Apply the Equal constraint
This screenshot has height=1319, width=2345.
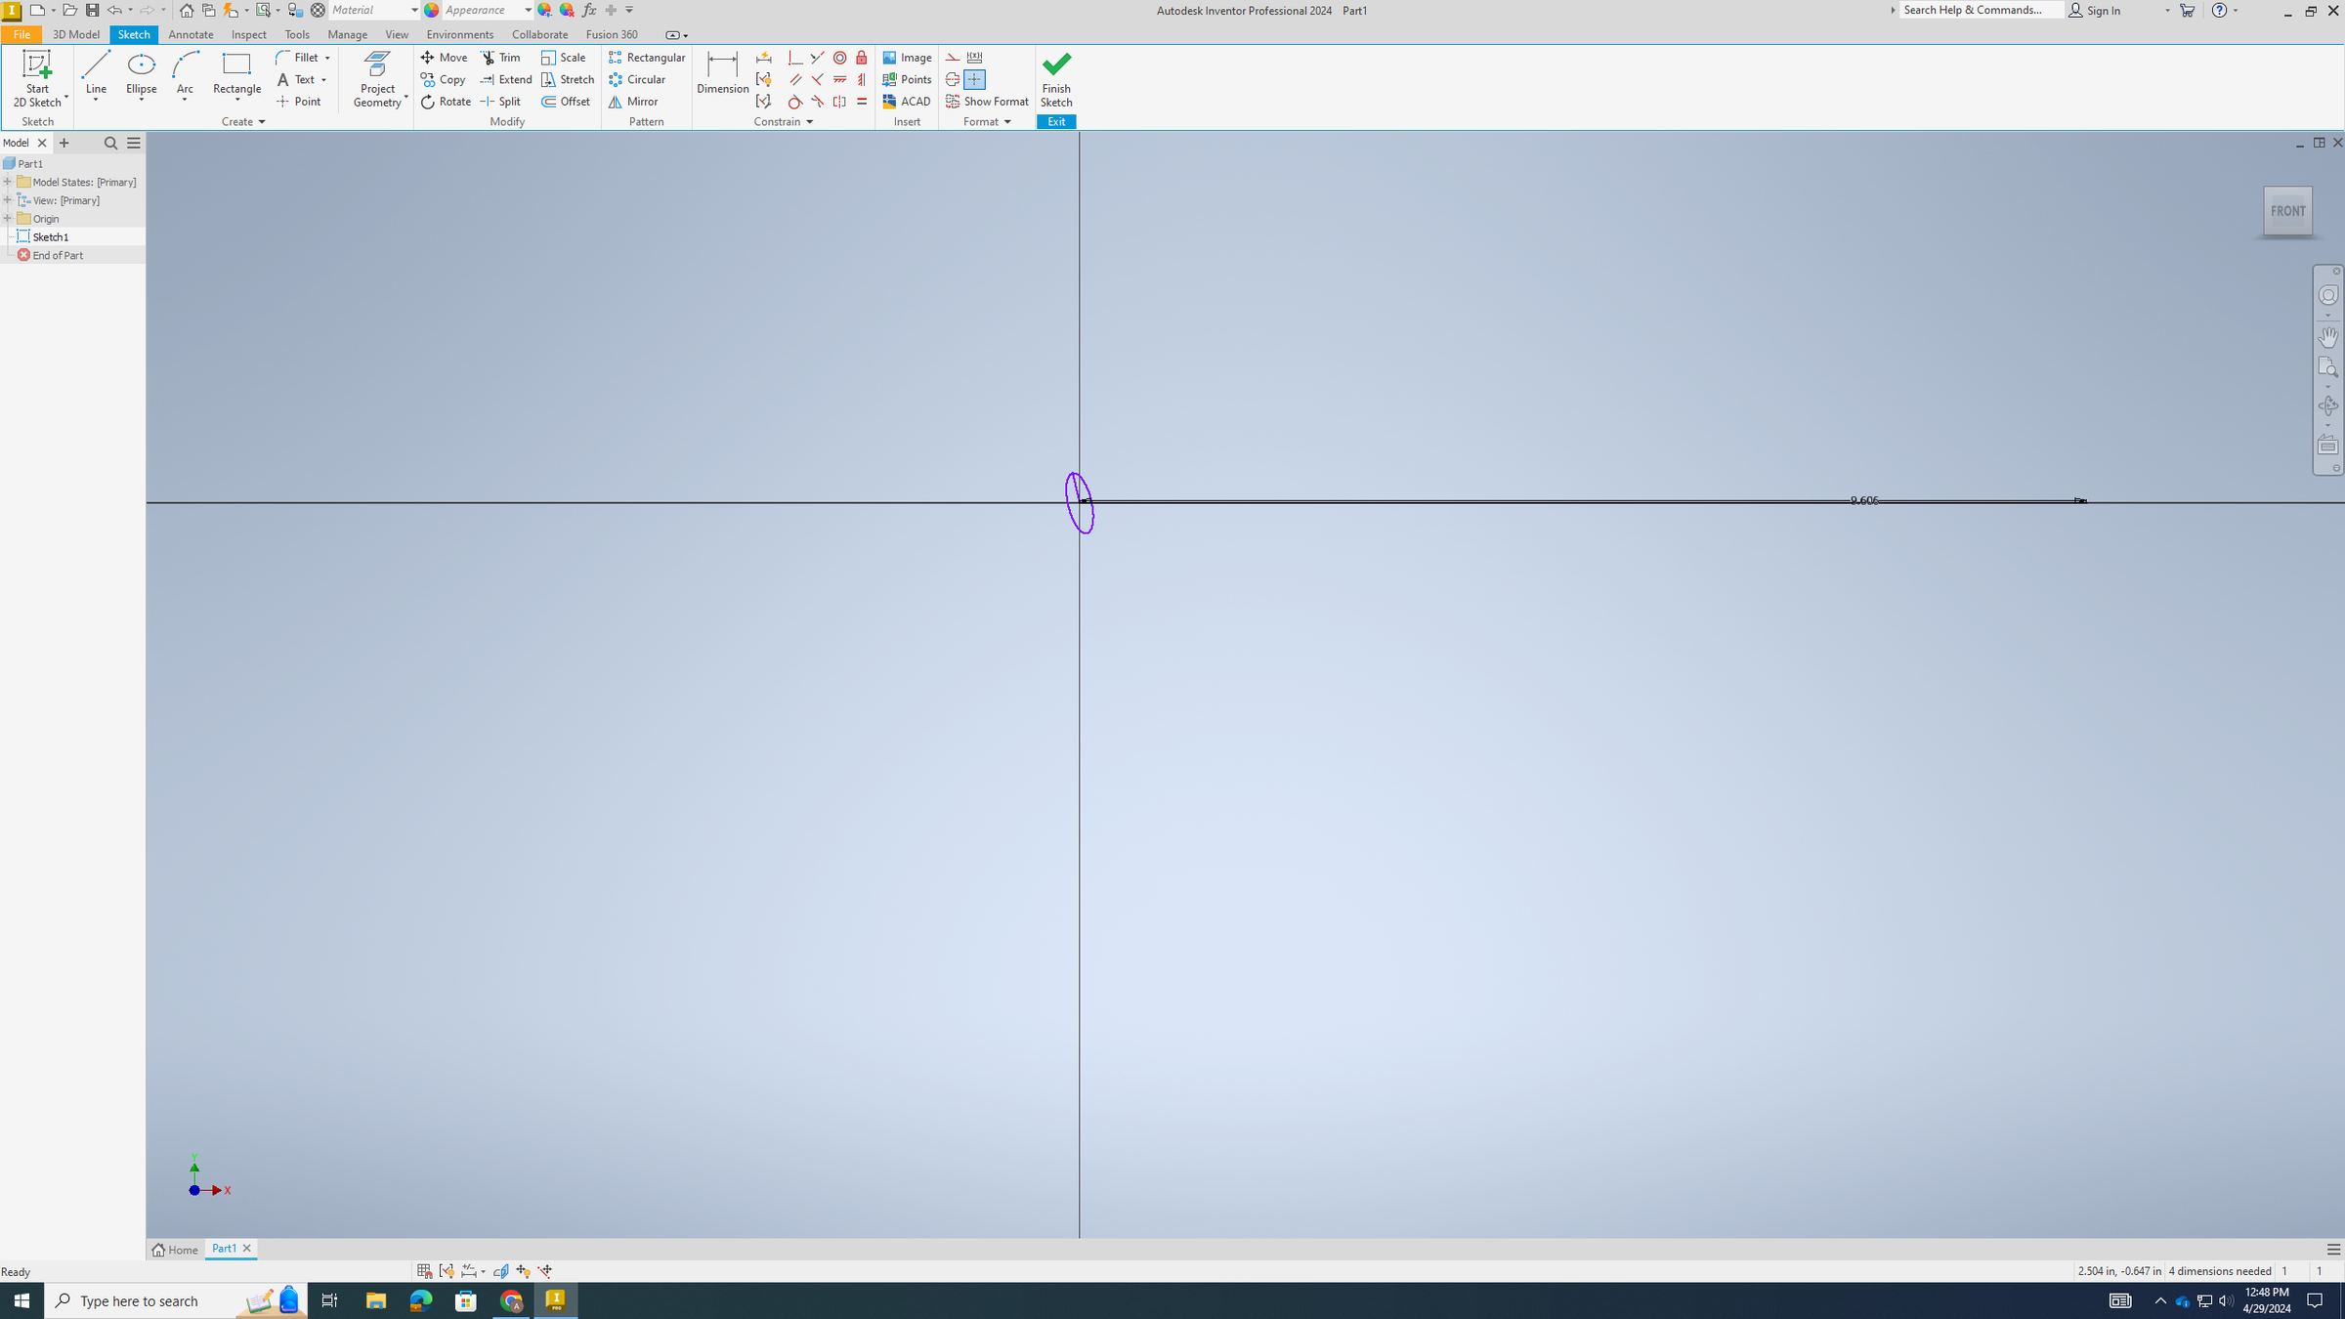861,102
